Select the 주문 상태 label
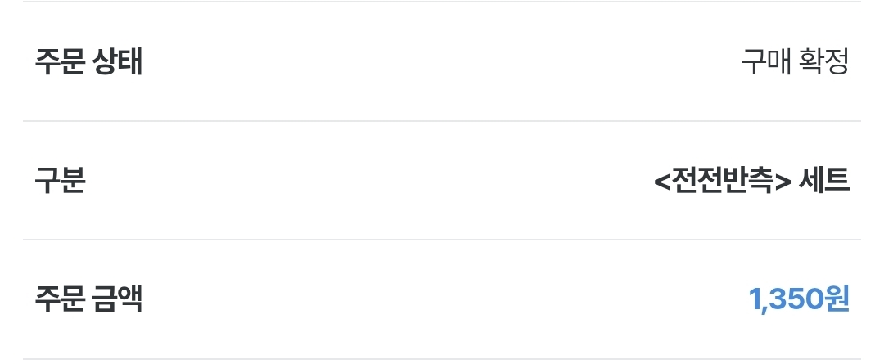Viewport: 884px width, 364px height. [x=88, y=61]
